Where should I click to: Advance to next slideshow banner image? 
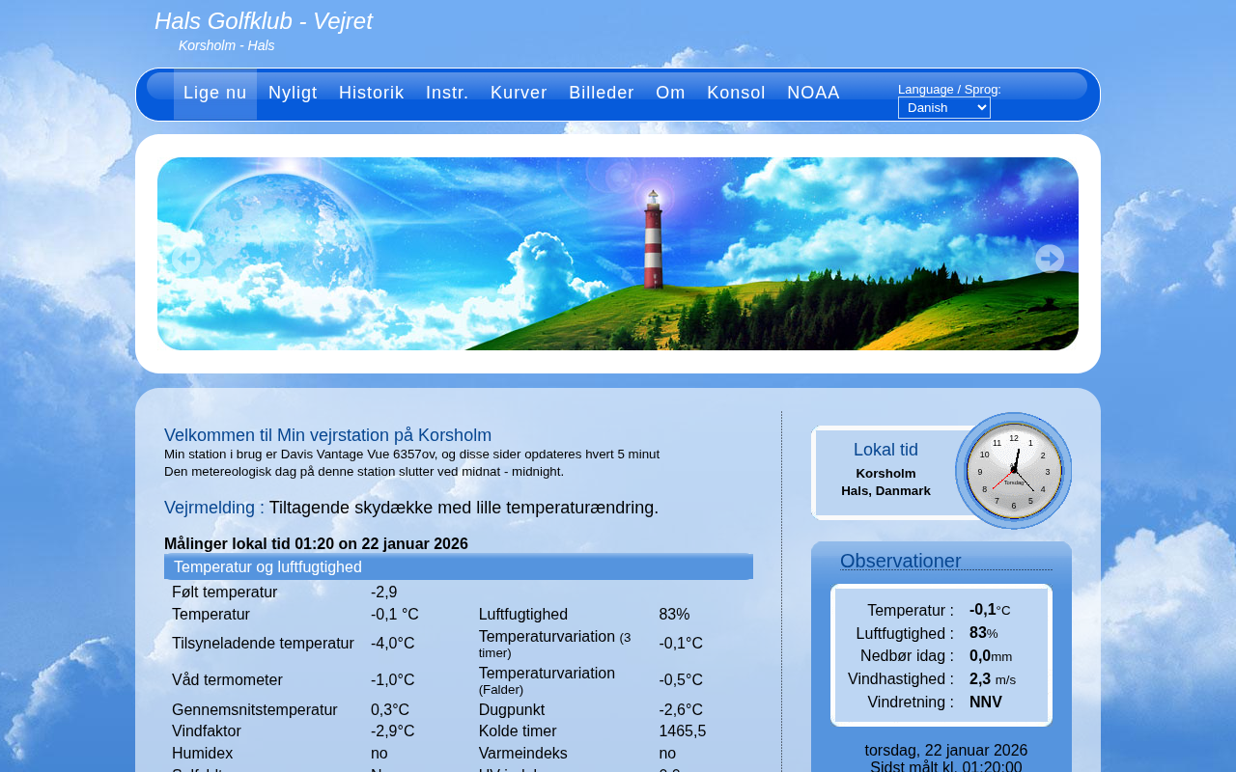[x=1050, y=259]
